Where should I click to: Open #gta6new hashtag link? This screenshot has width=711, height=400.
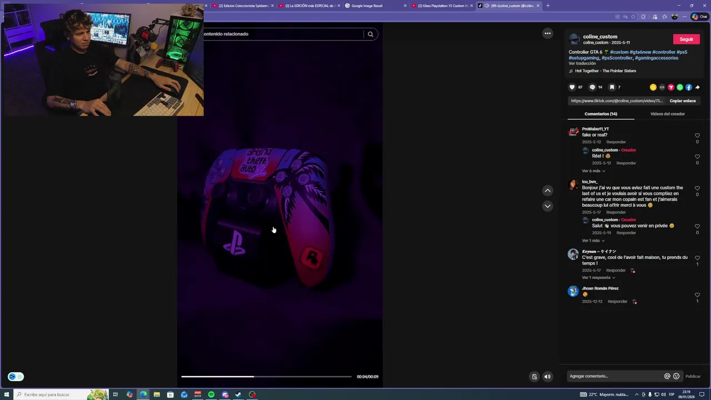640,52
